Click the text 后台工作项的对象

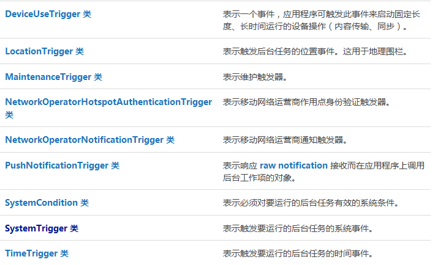click(x=259, y=178)
